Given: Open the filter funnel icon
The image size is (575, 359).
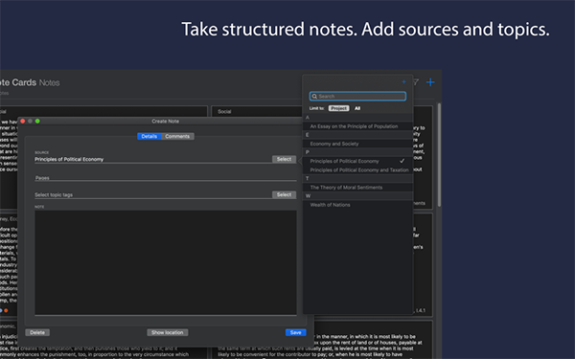Looking at the screenshot, I should 416,82.
